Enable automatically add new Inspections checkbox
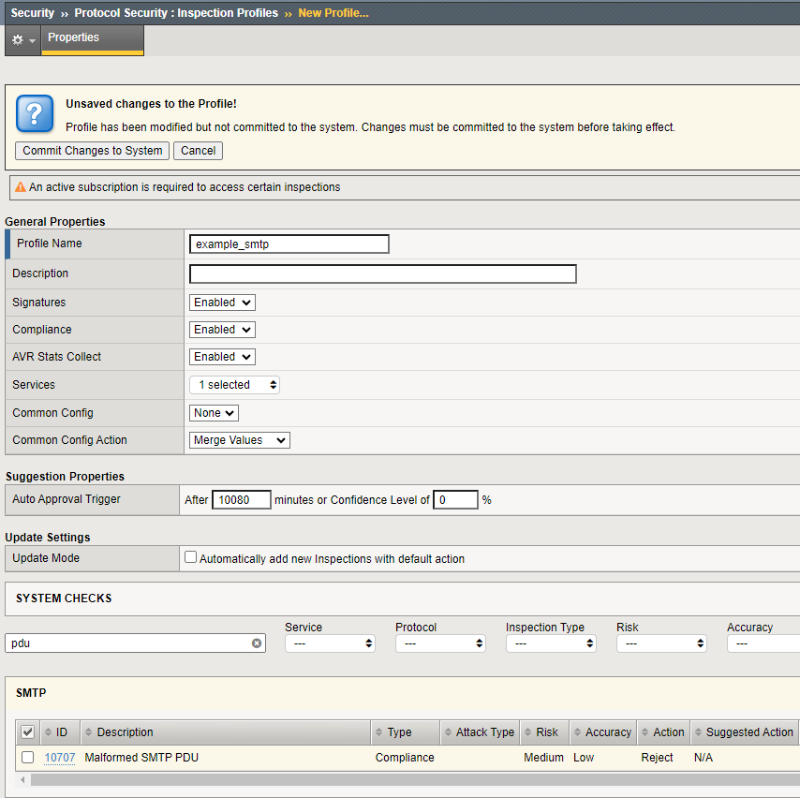The width and height of the screenshot is (800, 798). click(191, 557)
